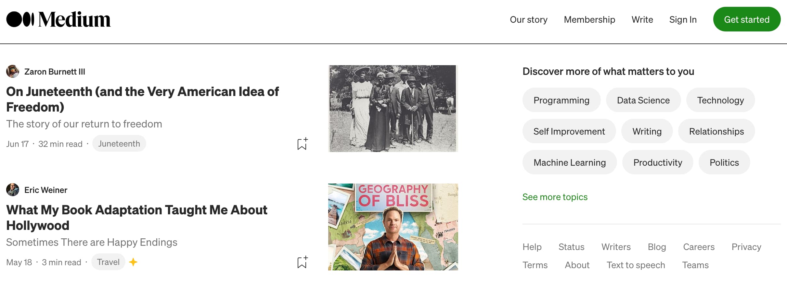Open the Juneteenth article thumbnail image
Image resolution: width=787 pixels, height=286 pixels.
(x=393, y=109)
